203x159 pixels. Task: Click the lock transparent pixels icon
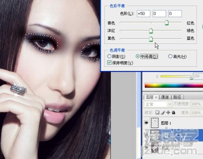[157, 113]
